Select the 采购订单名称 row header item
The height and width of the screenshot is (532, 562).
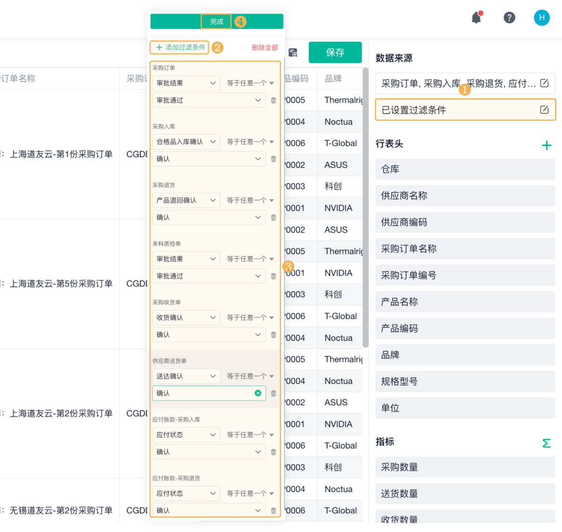(x=465, y=249)
